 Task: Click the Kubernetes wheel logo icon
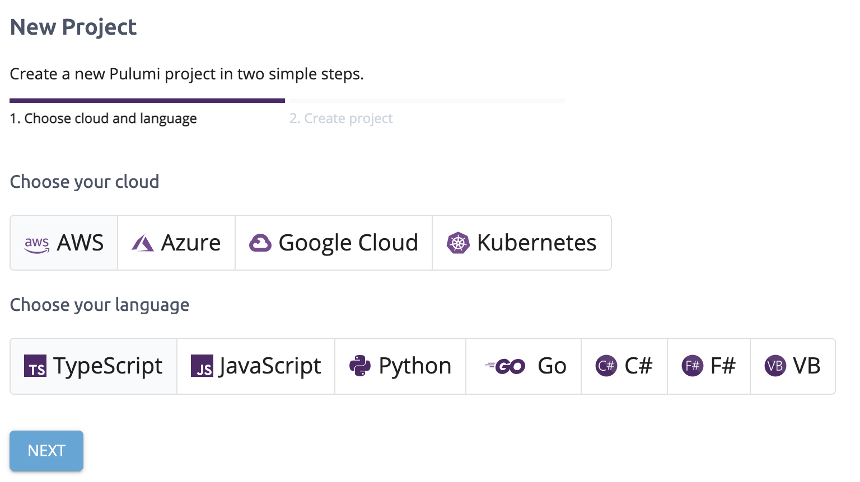(x=458, y=243)
